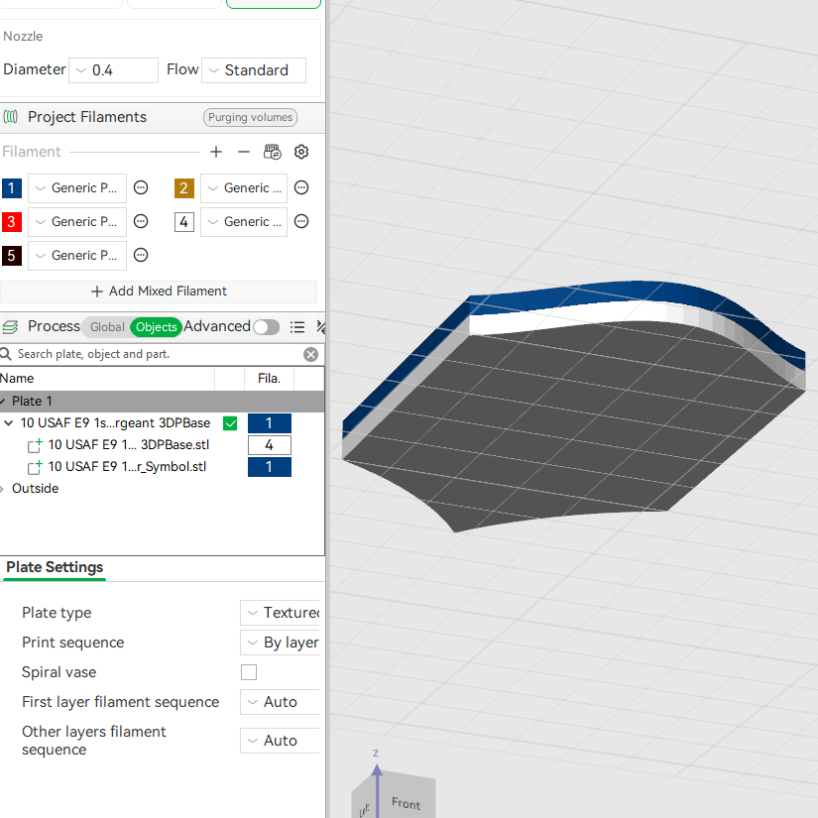
Task: Change filament assignment of USAF parent object
Action: 269,423
